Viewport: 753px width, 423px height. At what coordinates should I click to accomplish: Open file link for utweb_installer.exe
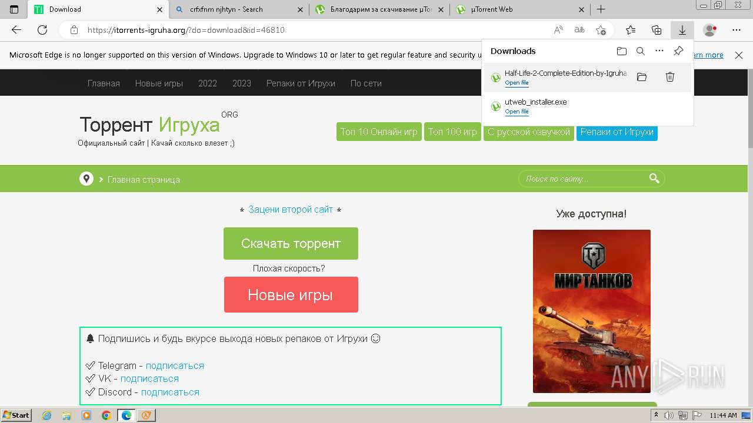(517, 112)
